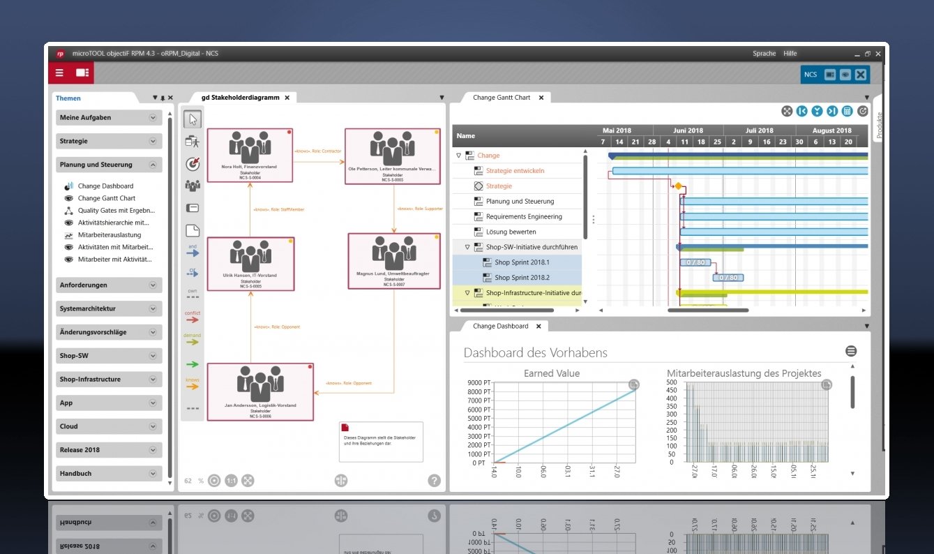Click the dashboard vertical scrollbar

[x=852, y=392]
